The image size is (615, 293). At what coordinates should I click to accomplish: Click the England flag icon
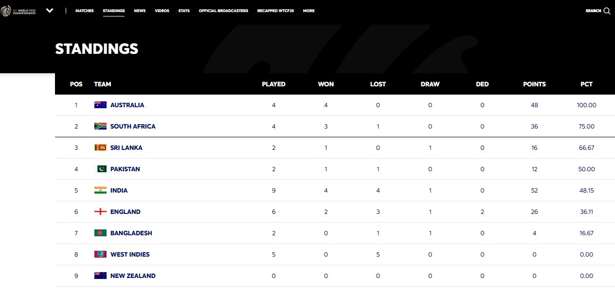pos(100,212)
